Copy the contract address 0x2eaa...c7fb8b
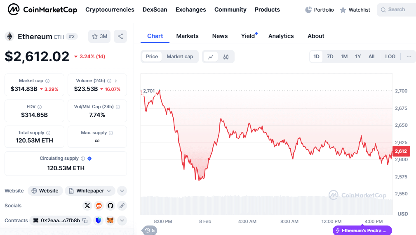This screenshot has height=235, width=416. [85, 221]
